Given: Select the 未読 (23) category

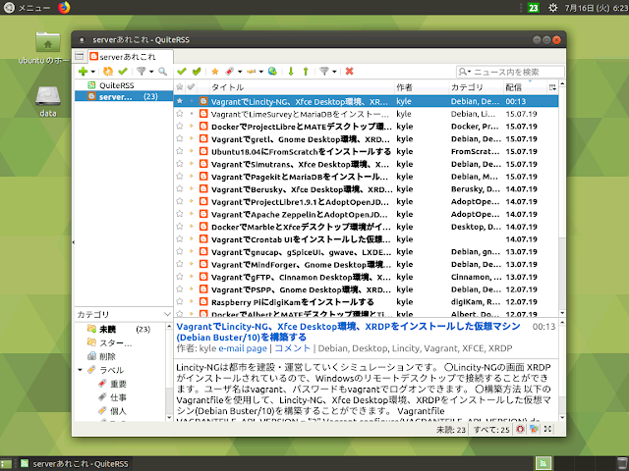Looking at the screenshot, I should pyautogui.click(x=120, y=330).
